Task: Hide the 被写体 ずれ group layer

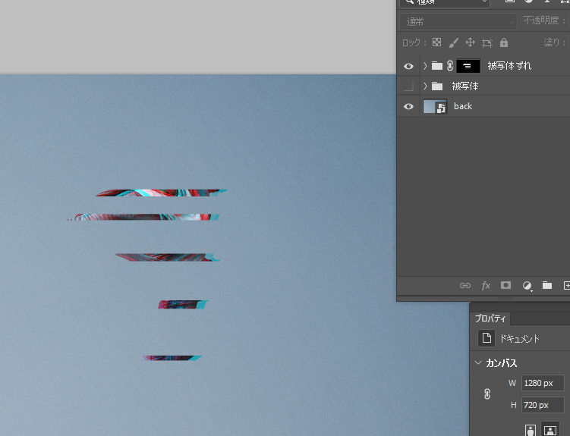Action: coord(408,66)
